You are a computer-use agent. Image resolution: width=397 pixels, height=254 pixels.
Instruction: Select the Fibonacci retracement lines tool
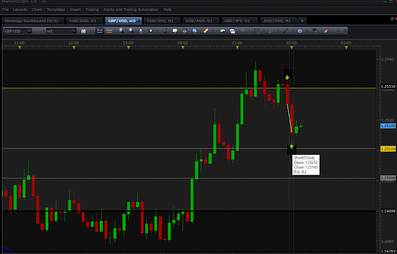point(257,30)
